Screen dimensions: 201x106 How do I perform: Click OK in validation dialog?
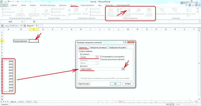point(115,84)
